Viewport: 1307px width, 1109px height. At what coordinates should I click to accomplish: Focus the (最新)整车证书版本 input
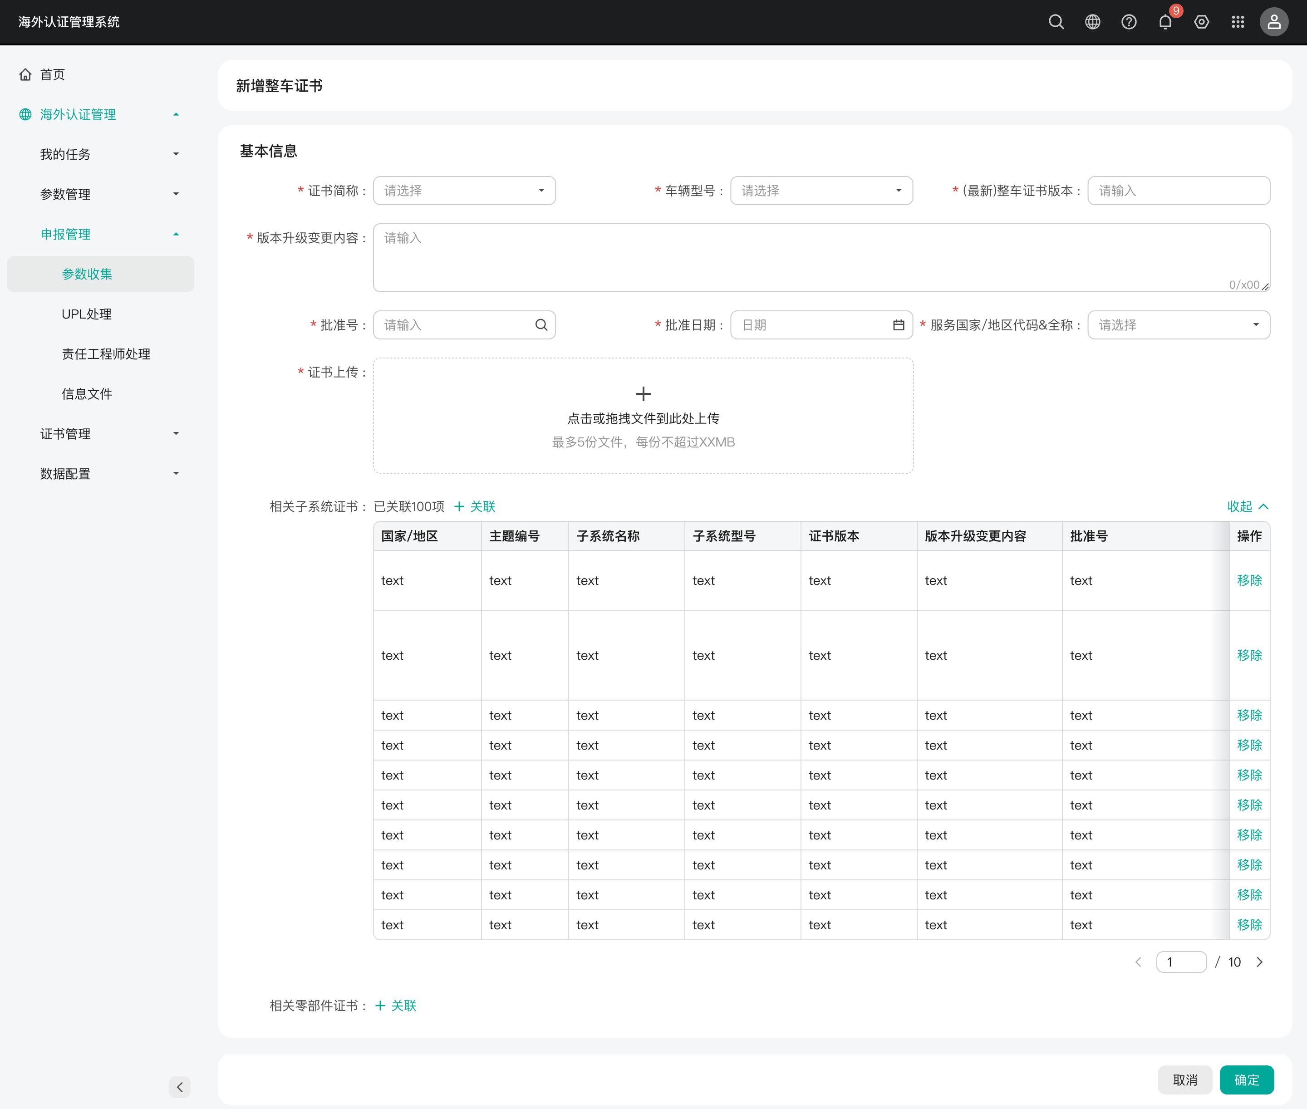(1179, 191)
